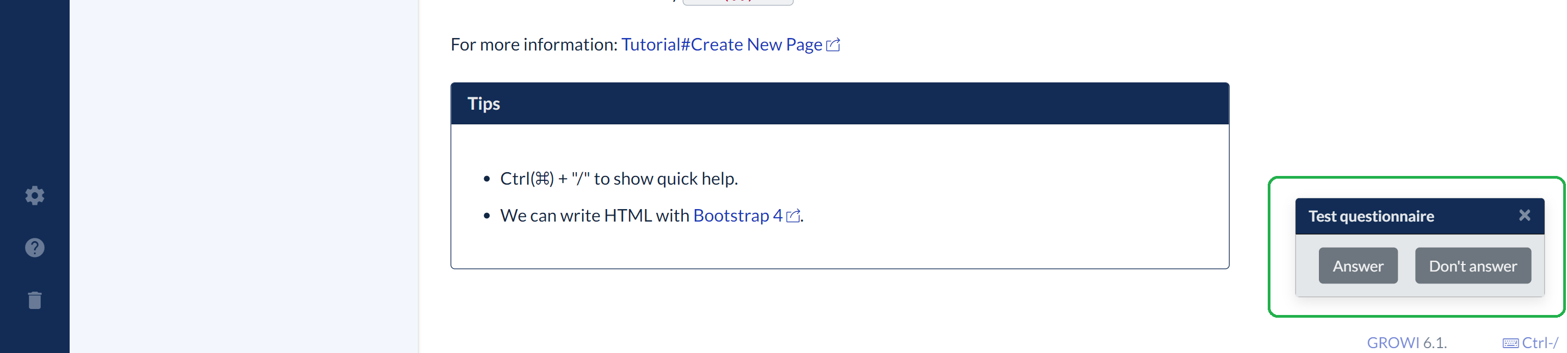Click external-link icon beside Tutorial link
The height and width of the screenshot is (353, 1567).
pos(833,45)
